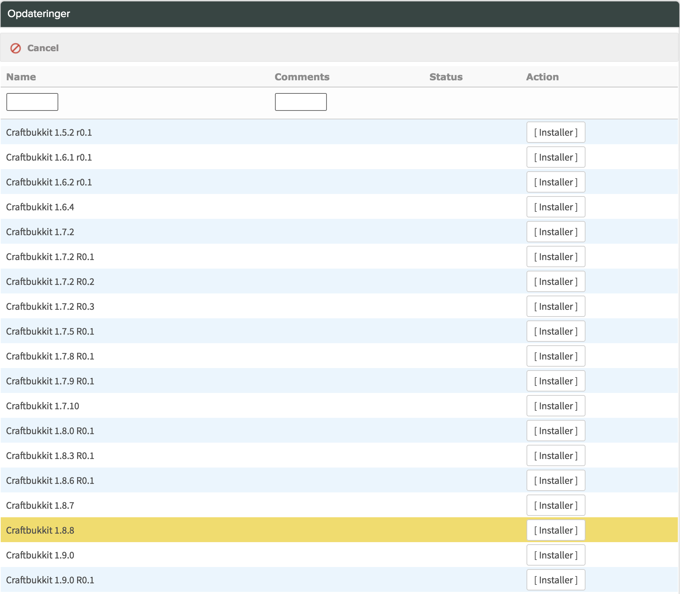Click the Opdateringer panel title

[39, 14]
